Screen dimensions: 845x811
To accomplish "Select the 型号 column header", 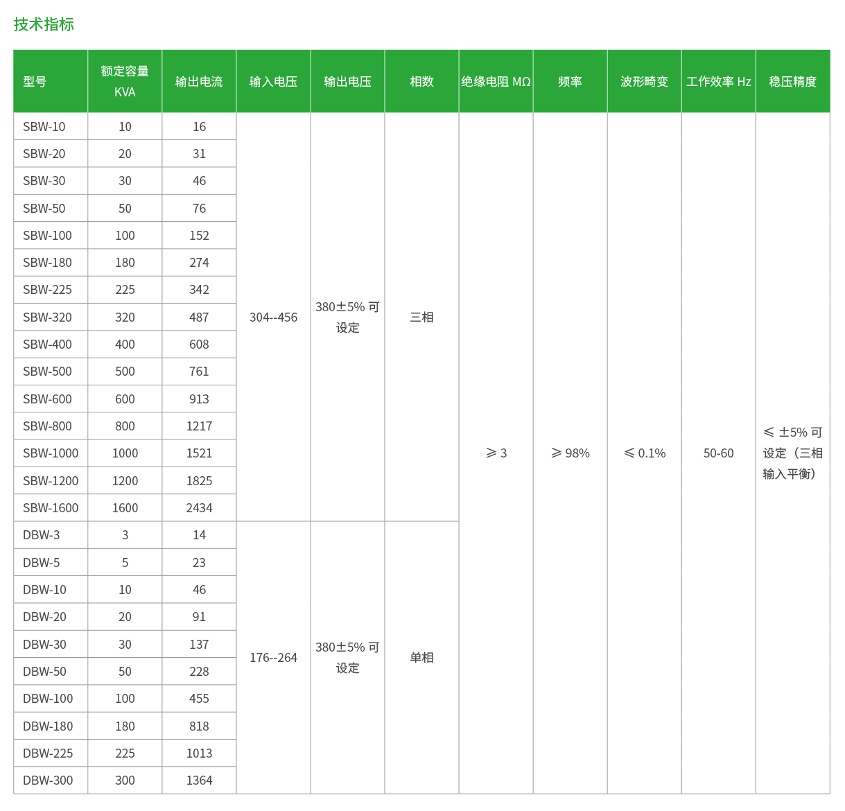I will coord(35,82).
